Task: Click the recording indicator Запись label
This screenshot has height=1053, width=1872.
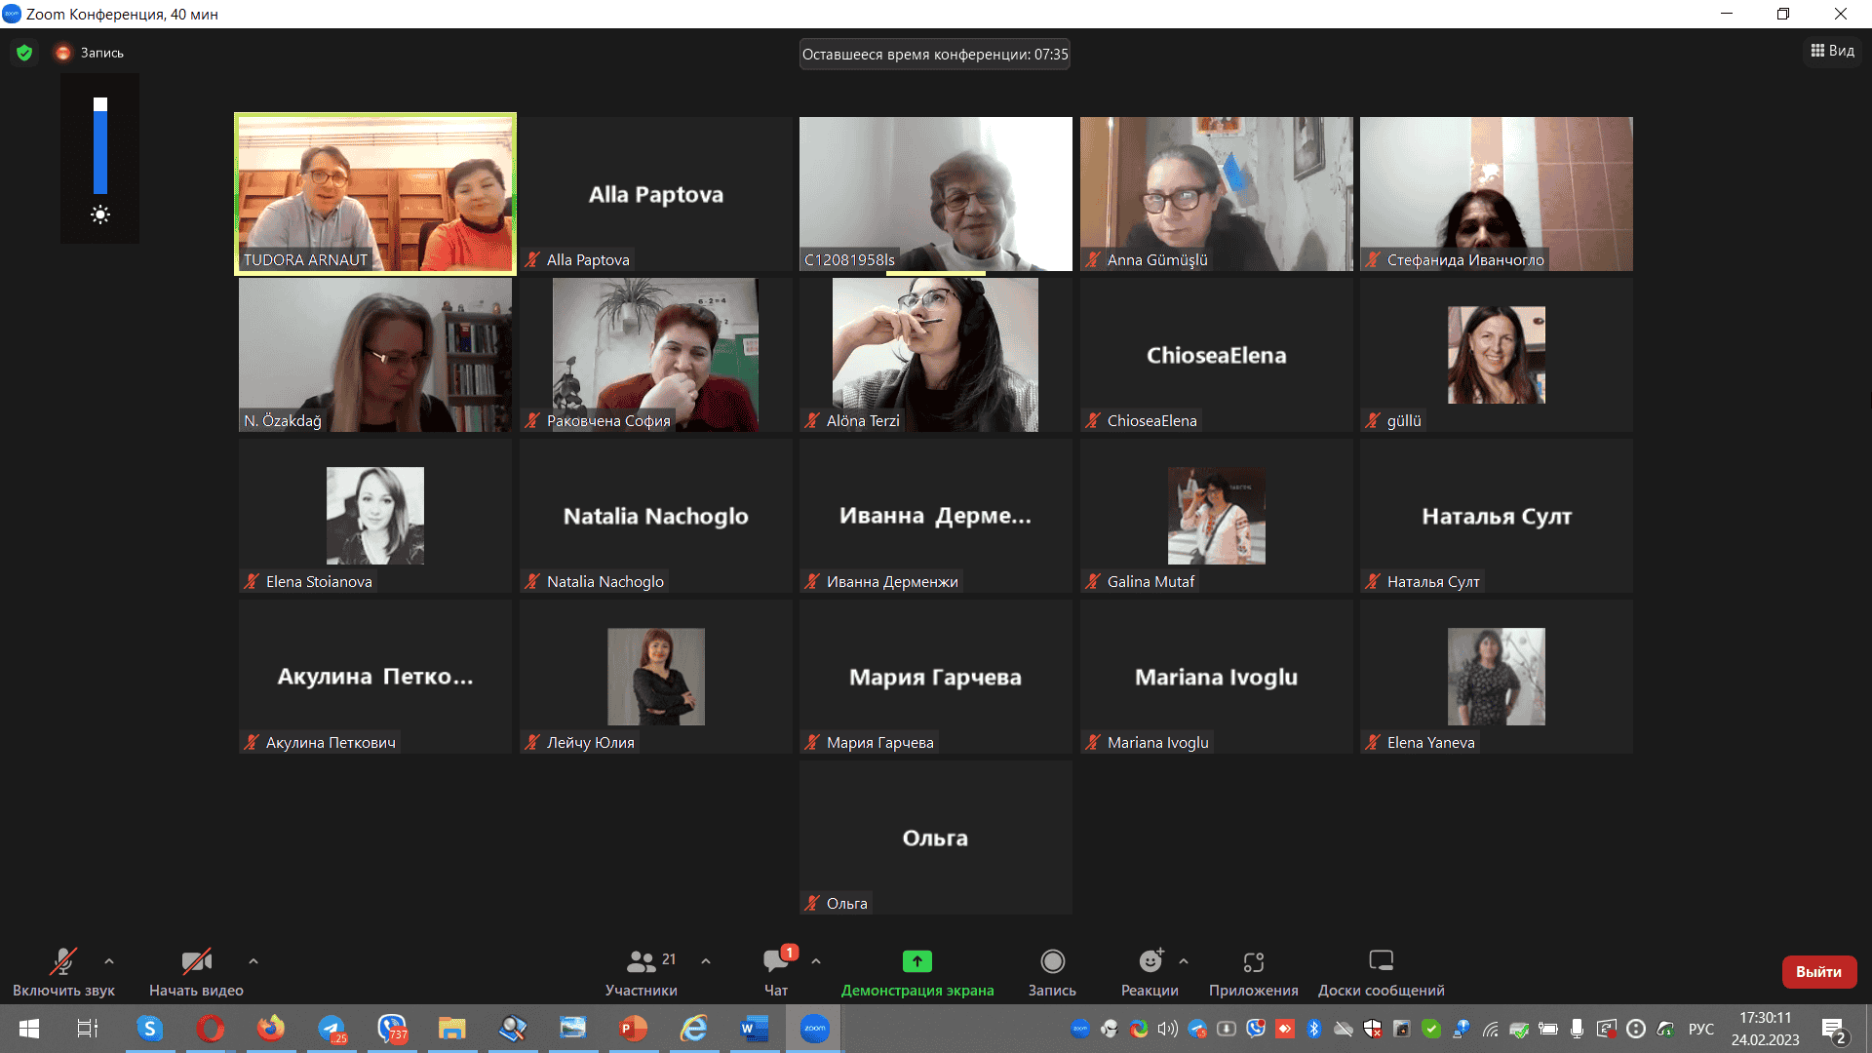Action: pyautogui.click(x=101, y=53)
